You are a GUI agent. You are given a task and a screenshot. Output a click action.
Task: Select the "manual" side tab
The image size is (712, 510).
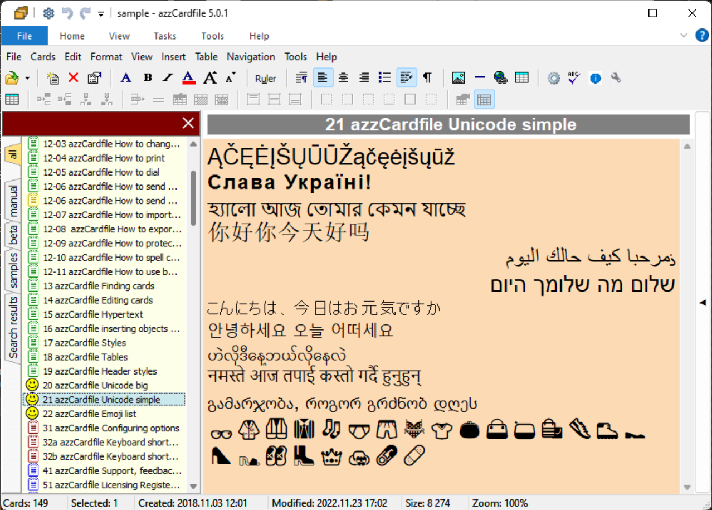point(12,202)
